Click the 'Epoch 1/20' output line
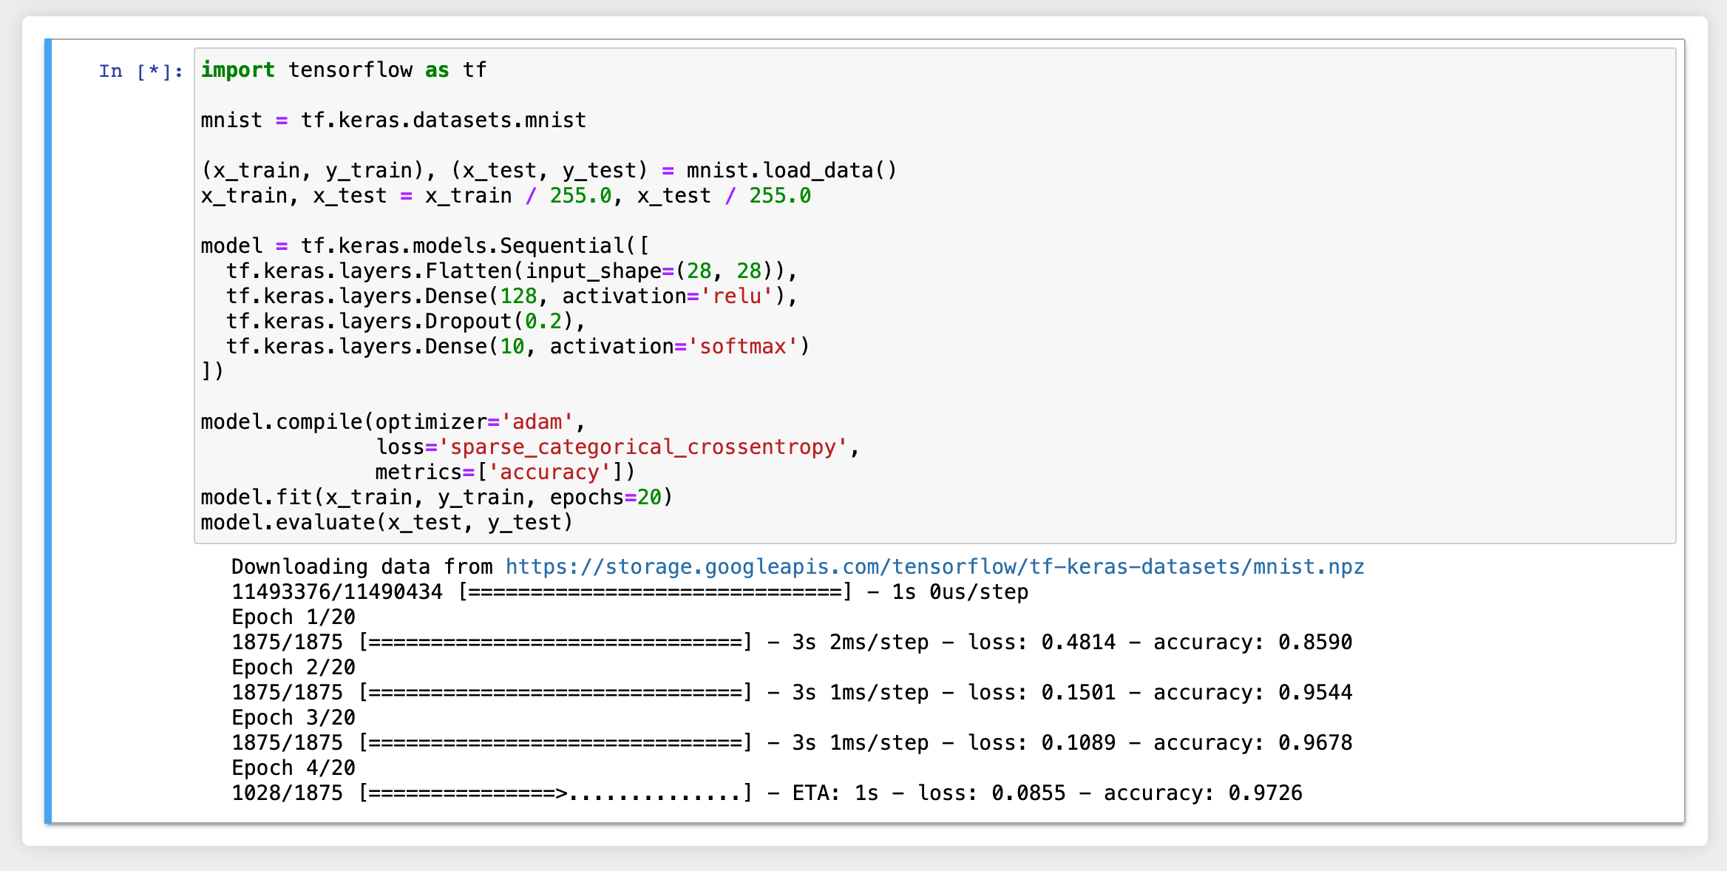The width and height of the screenshot is (1727, 871). click(x=294, y=617)
